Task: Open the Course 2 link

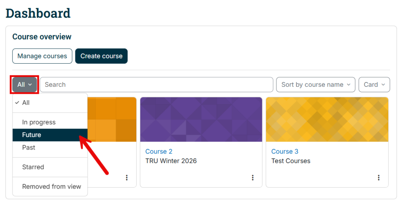Action: pos(159,151)
